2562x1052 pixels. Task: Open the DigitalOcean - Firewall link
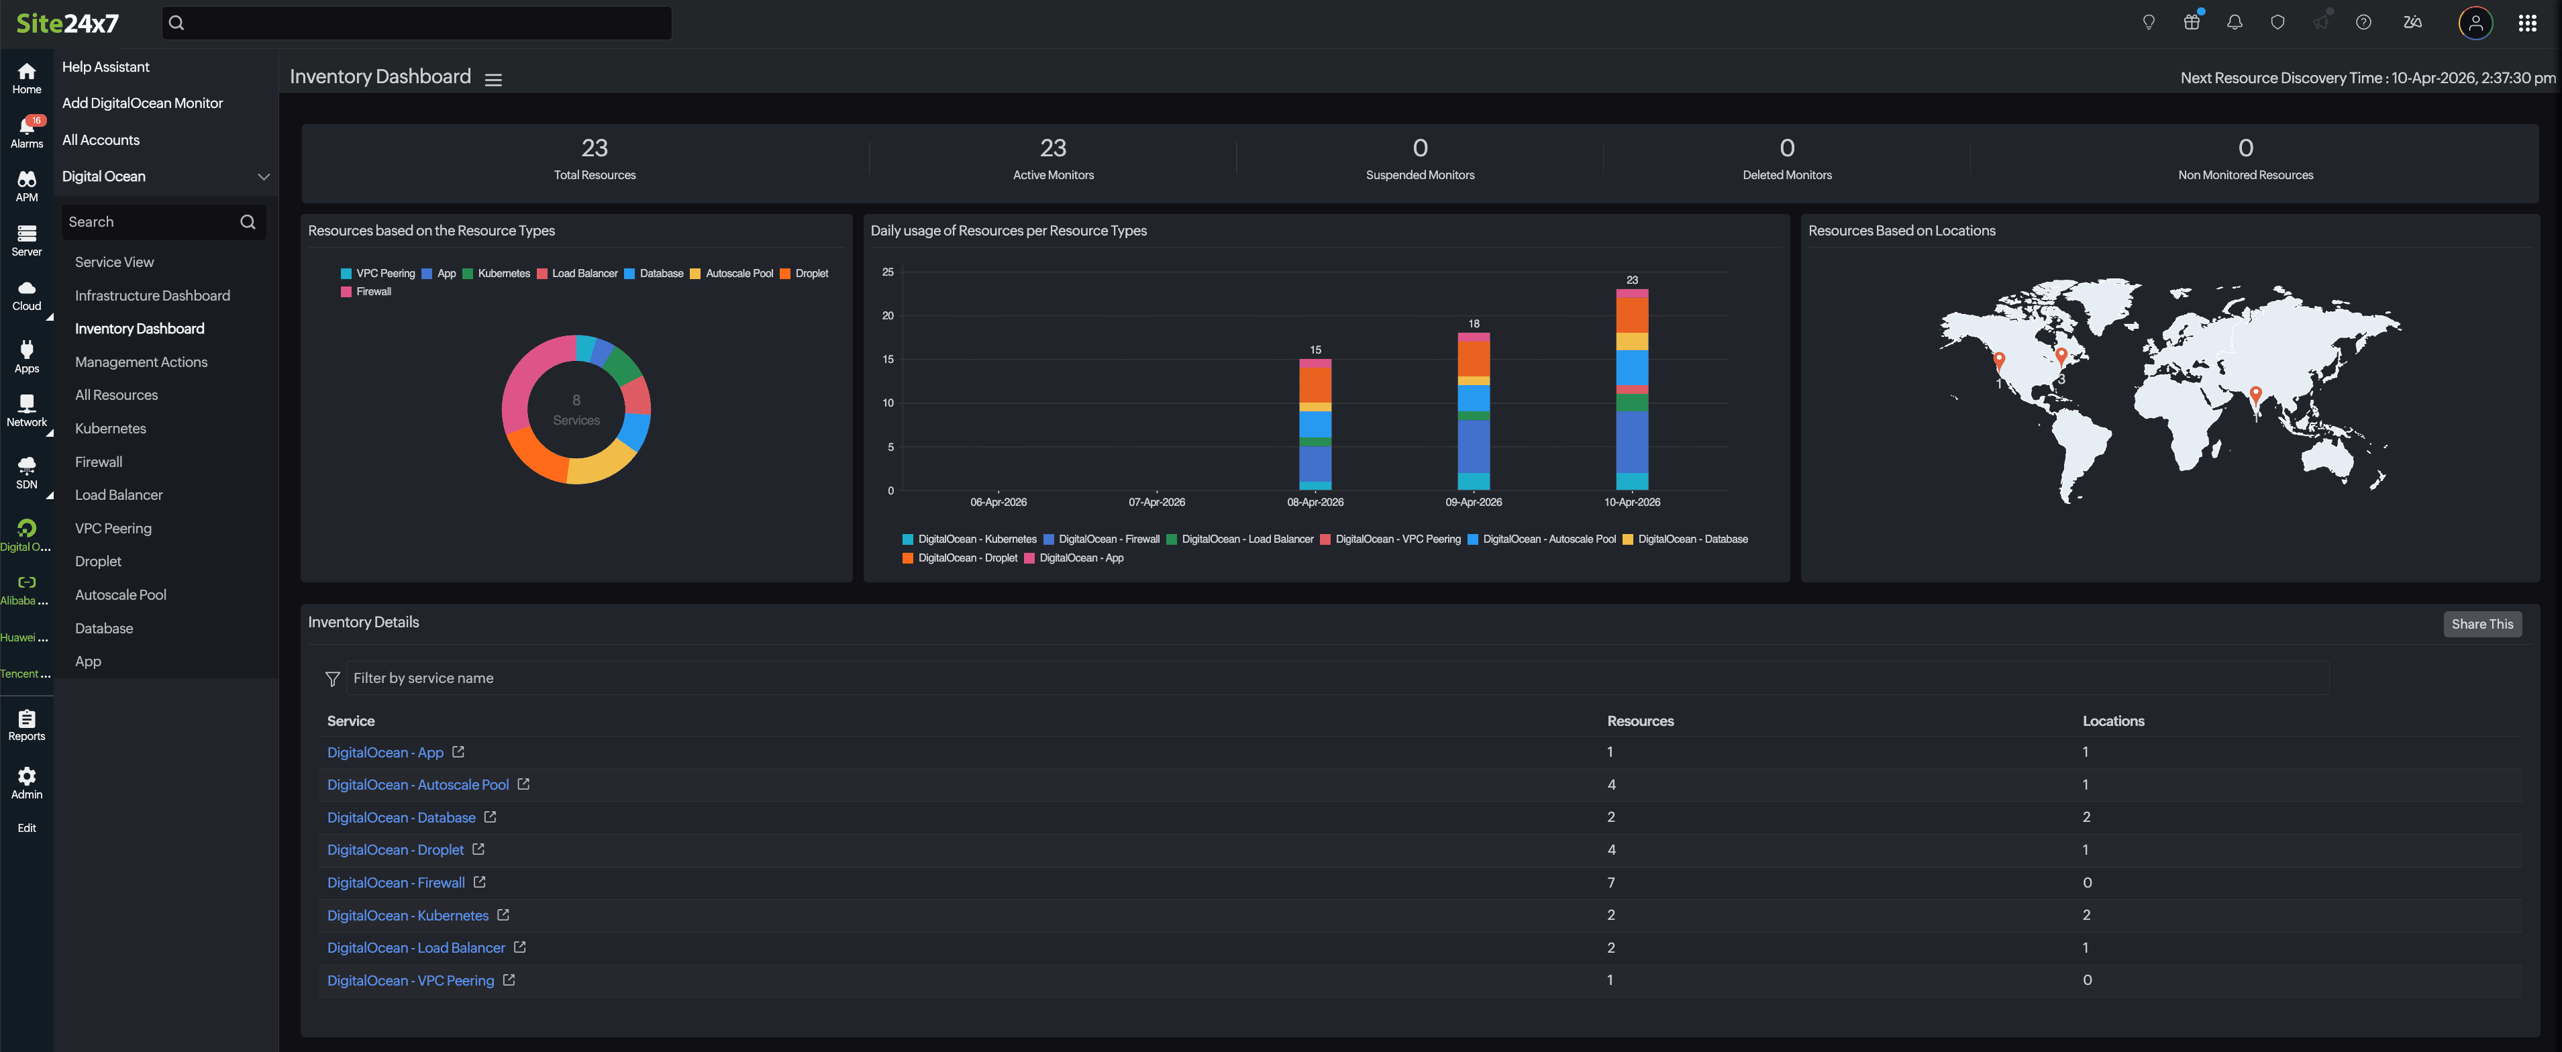396,882
